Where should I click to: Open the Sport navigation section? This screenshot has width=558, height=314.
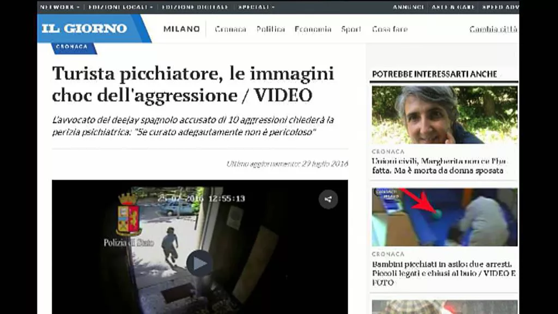point(351,29)
